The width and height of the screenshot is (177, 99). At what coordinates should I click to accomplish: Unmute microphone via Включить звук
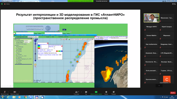[5, 93]
